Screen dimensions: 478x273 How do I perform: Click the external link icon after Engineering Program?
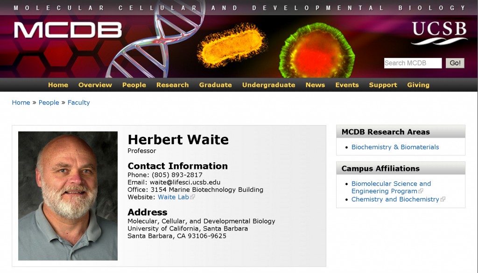coord(421,191)
